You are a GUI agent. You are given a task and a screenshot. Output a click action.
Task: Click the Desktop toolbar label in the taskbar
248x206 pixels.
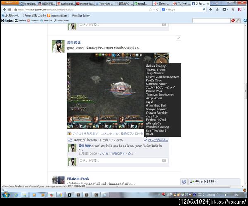[211, 195]
